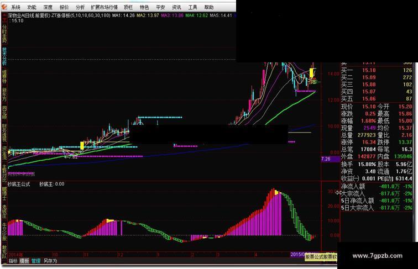Open the 顶栏 menu
This screenshot has height=269, width=418.
(128, 7)
